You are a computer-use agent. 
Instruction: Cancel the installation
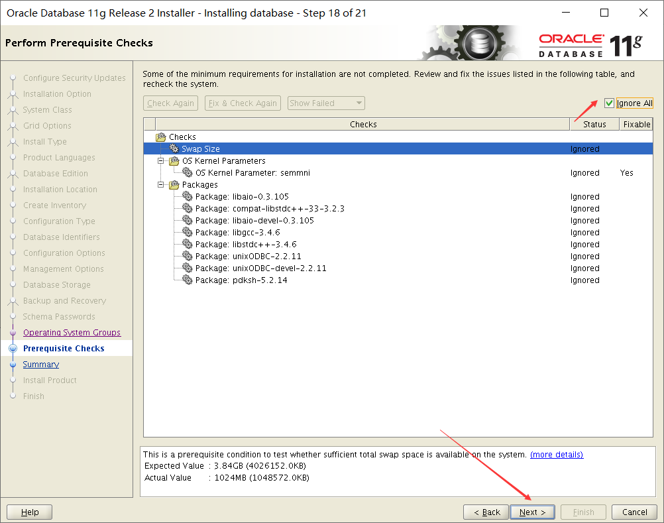[634, 512]
